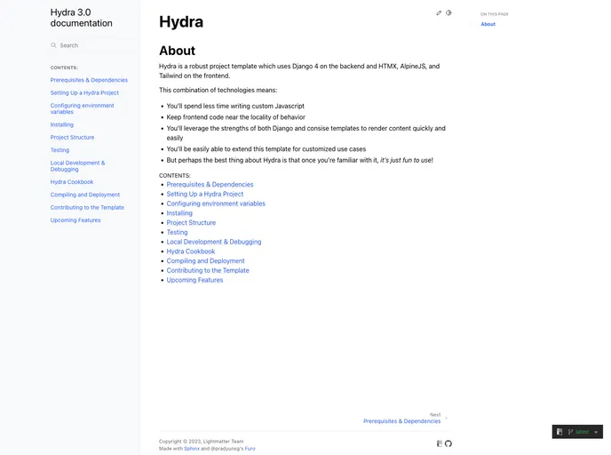Open Hydra Cookbook in sidebar
Viewport: 611px width, 455px height.
[x=72, y=182]
